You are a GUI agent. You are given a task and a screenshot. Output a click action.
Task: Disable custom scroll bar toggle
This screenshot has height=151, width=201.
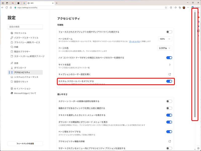169,82
